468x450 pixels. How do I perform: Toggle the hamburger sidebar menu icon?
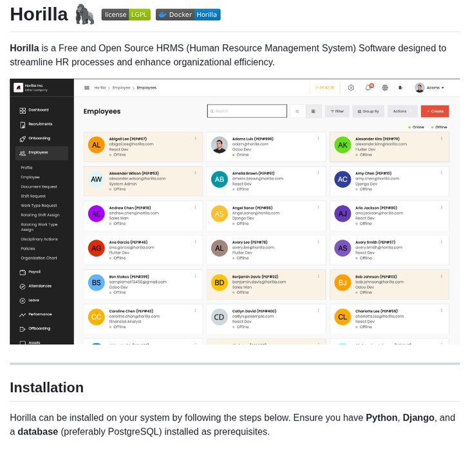coord(87,87)
